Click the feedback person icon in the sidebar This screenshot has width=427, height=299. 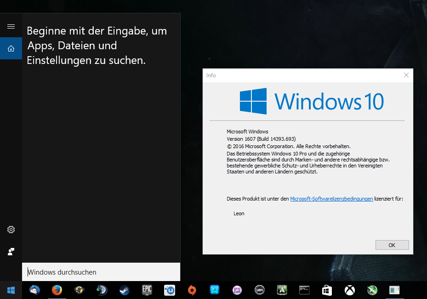[11, 252]
